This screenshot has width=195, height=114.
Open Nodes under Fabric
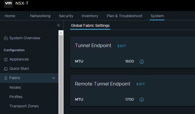pyautogui.click(x=15, y=88)
